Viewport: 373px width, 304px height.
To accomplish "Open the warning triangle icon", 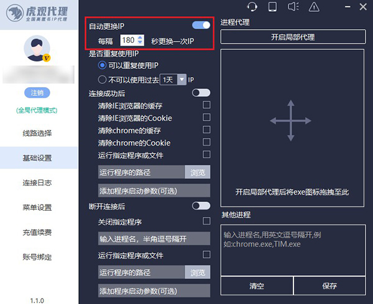I will click(x=314, y=7).
